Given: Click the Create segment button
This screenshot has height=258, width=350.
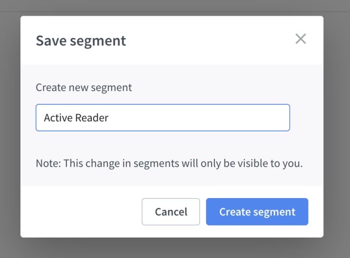Looking at the screenshot, I should click(257, 211).
